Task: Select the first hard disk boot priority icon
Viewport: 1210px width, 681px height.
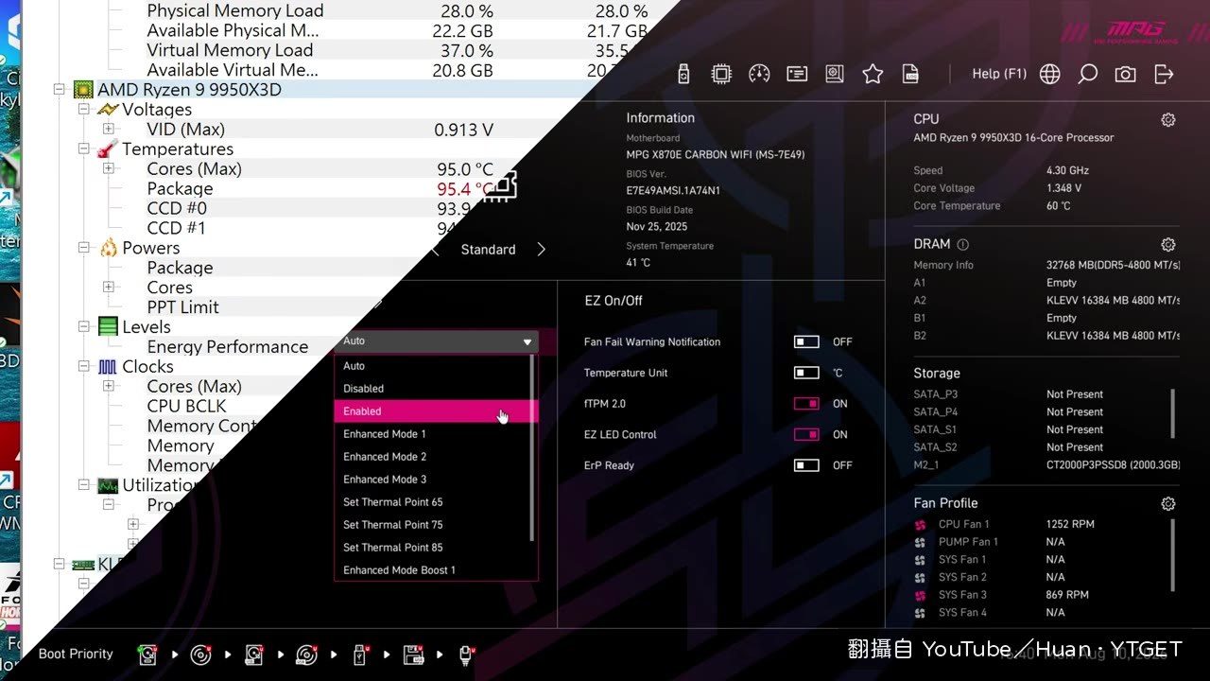Action: click(x=147, y=655)
